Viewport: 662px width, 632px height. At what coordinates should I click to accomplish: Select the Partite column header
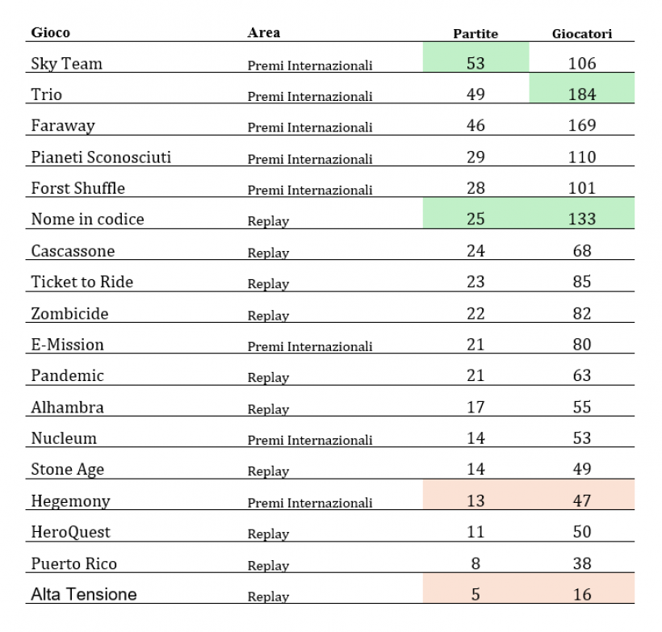(x=476, y=33)
